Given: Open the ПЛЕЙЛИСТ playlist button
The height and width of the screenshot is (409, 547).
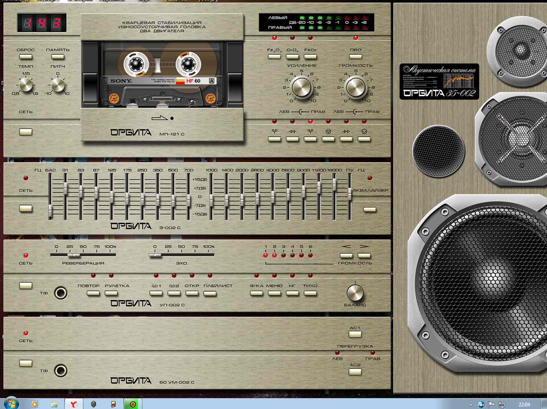Looking at the screenshot, I should 210,293.
